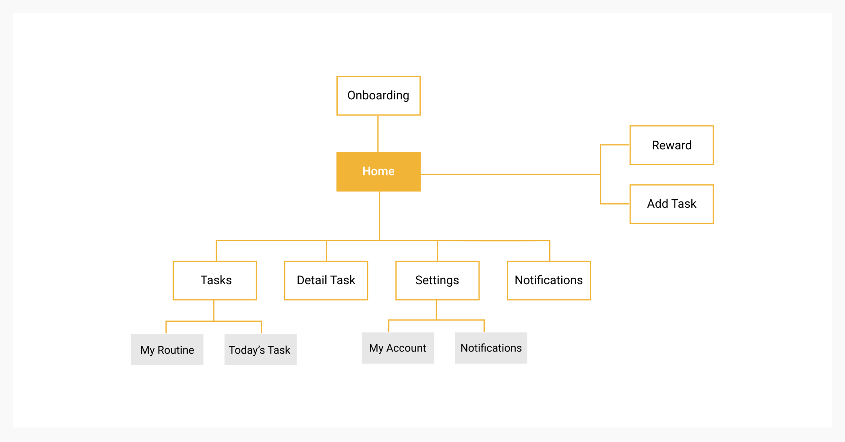845x442 pixels.
Task: Select the outlined Notifications box beside Settings
Action: pyautogui.click(x=549, y=280)
